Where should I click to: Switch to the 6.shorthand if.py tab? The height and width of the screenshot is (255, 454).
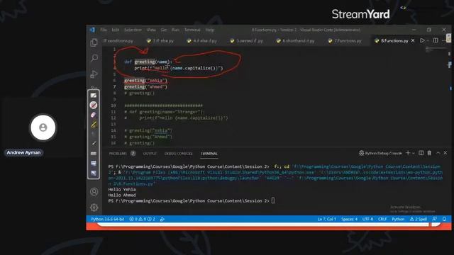296,41
